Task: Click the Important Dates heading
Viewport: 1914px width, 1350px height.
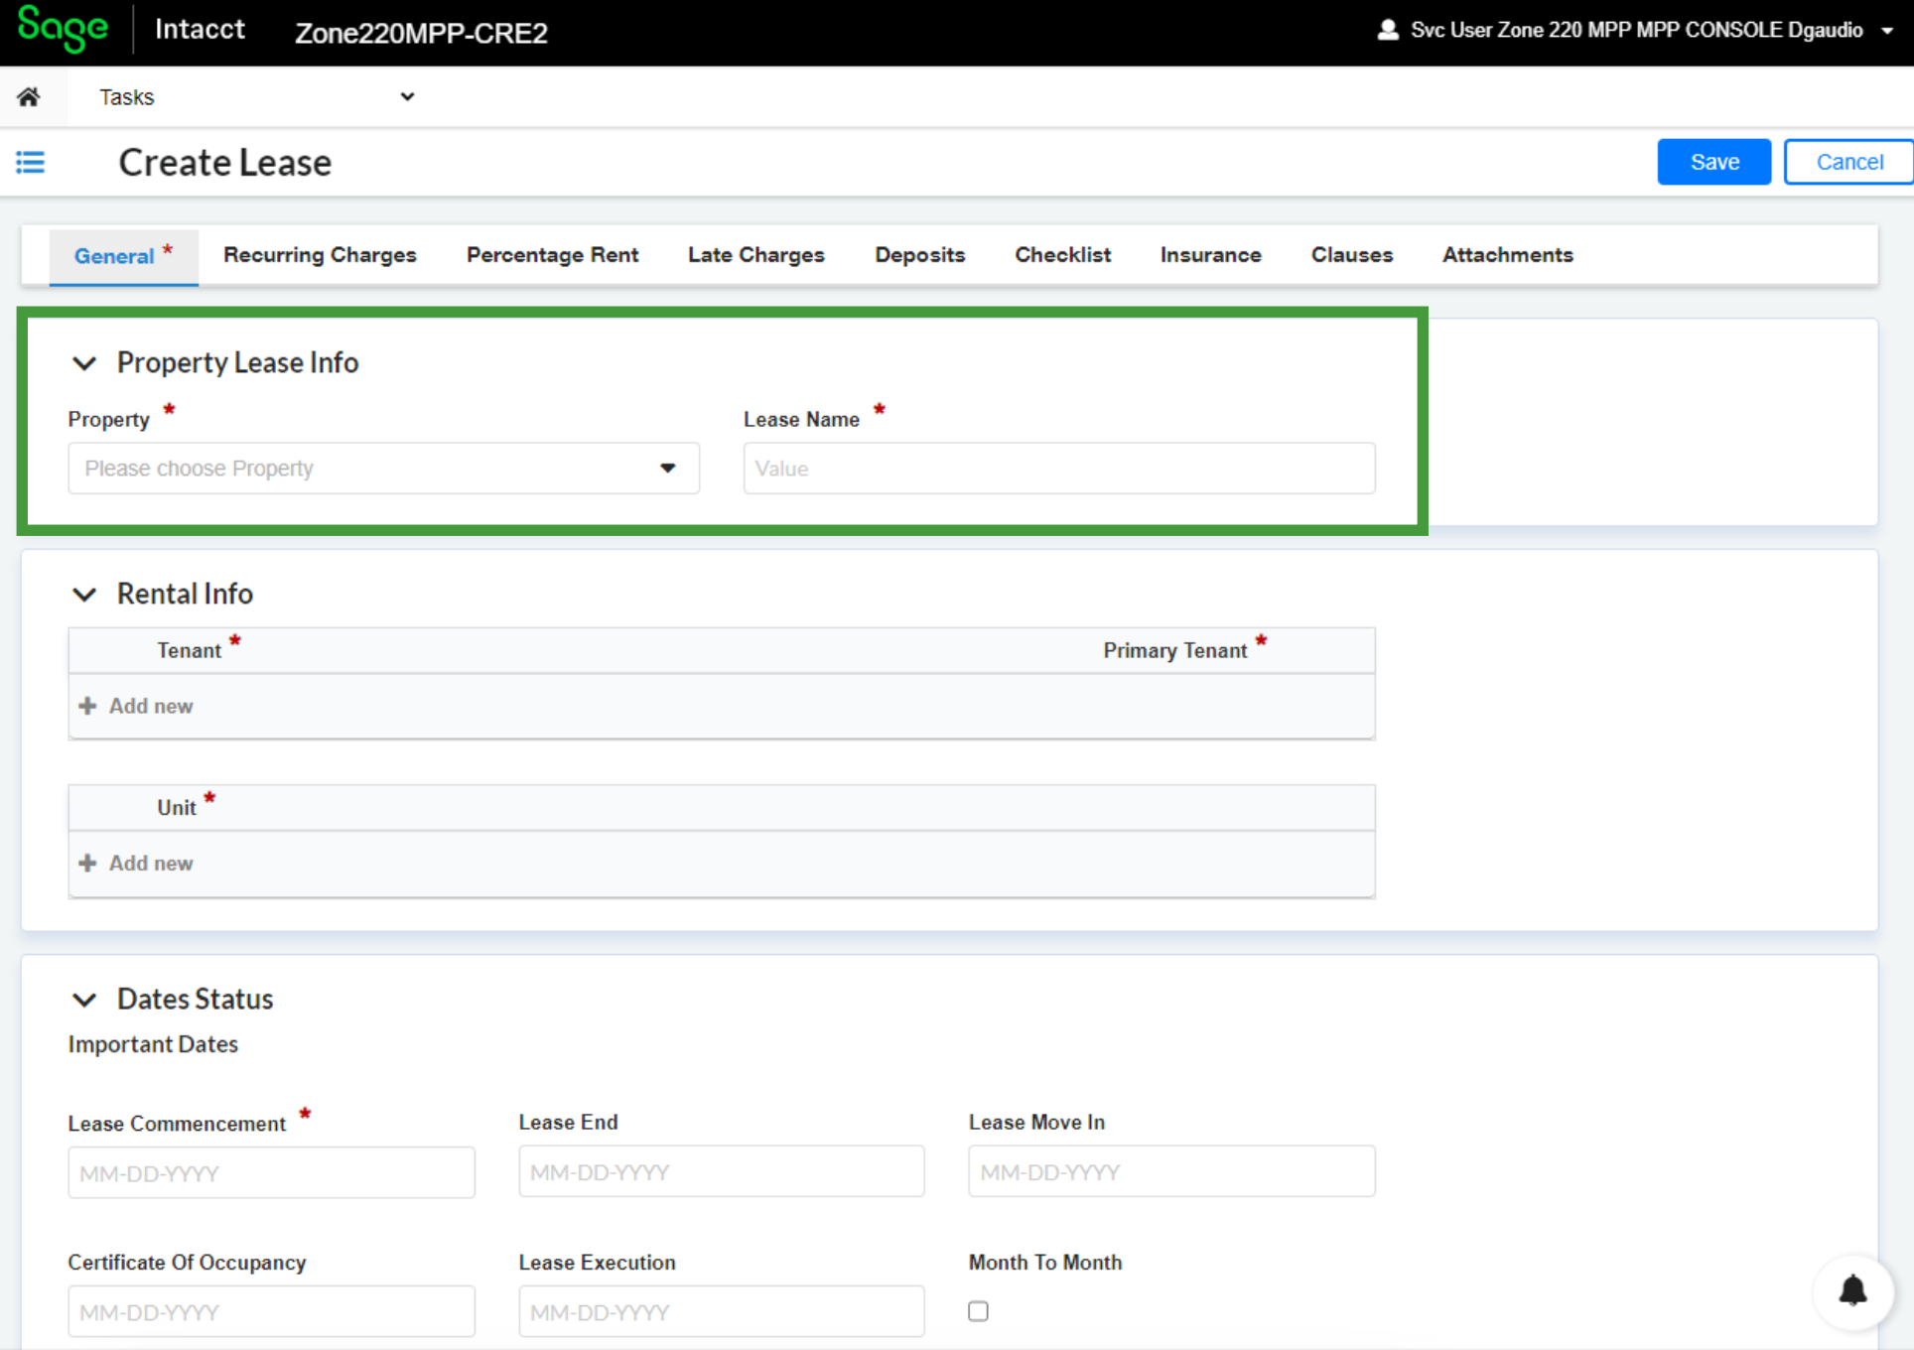Action: click(x=153, y=1044)
